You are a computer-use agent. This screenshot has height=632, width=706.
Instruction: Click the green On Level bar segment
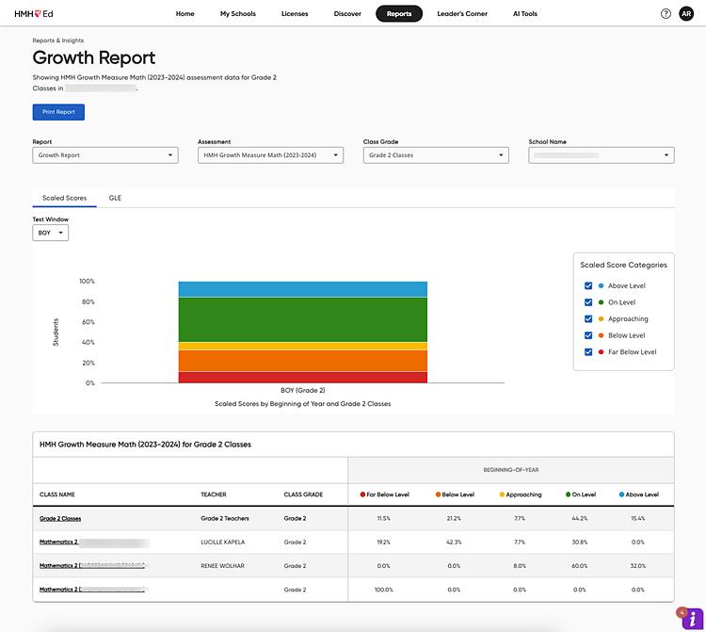coord(302,319)
